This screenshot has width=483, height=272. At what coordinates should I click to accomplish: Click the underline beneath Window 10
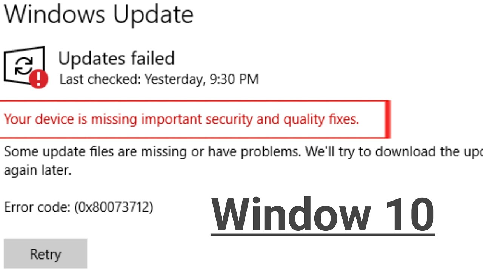coord(323,235)
